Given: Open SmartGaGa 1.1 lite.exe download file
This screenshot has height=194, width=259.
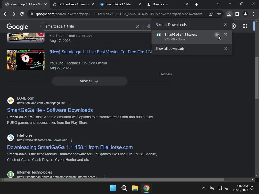Looking at the screenshot, I should [225, 35].
